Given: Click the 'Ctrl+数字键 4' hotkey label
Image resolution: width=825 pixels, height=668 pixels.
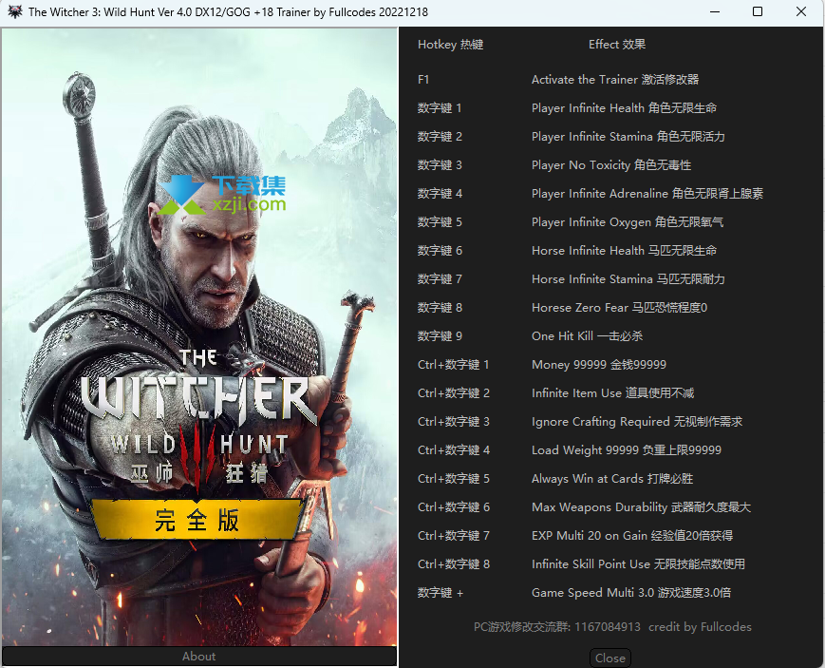Looking at the screenshot, I should click(x=454, y=449).
